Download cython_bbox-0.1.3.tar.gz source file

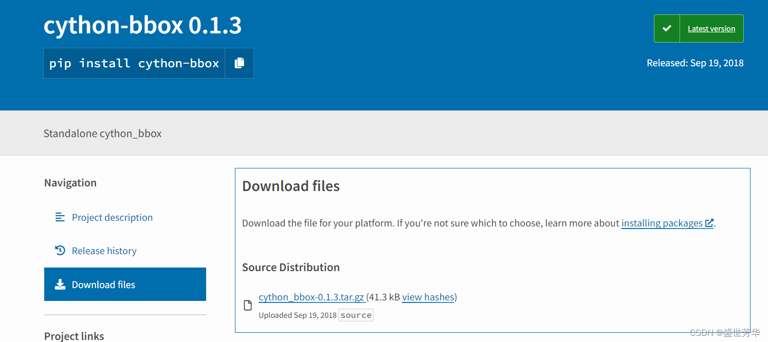312,297
